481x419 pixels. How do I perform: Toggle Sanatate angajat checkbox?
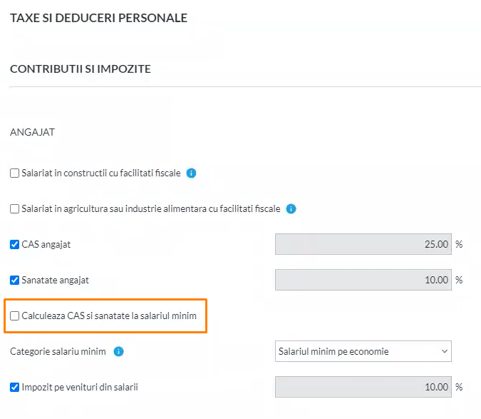pyautogui.click(x=14, y=280)
